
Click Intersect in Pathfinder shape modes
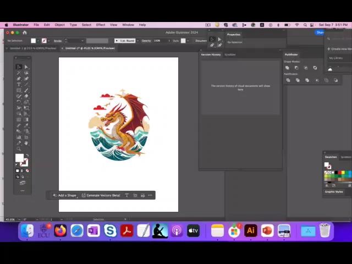pyautogui.click(x=306, y=68)
